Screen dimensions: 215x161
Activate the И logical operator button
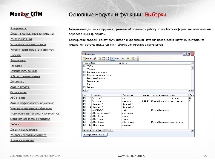pyautogui.click(x=113, y=58)
